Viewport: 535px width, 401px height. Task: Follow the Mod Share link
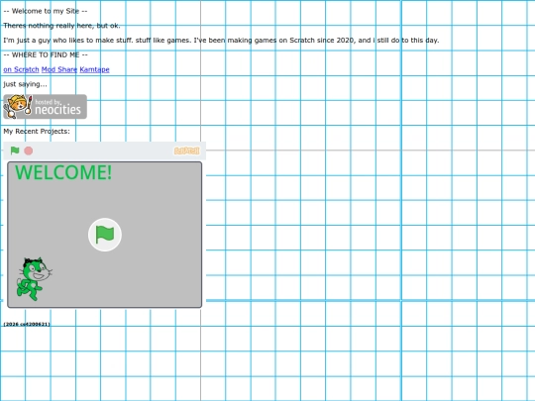pos(59,69)
